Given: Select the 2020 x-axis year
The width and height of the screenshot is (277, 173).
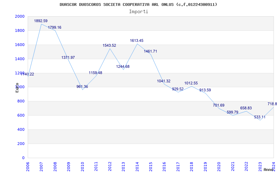Looking at the screenshot, I should 219,166.
